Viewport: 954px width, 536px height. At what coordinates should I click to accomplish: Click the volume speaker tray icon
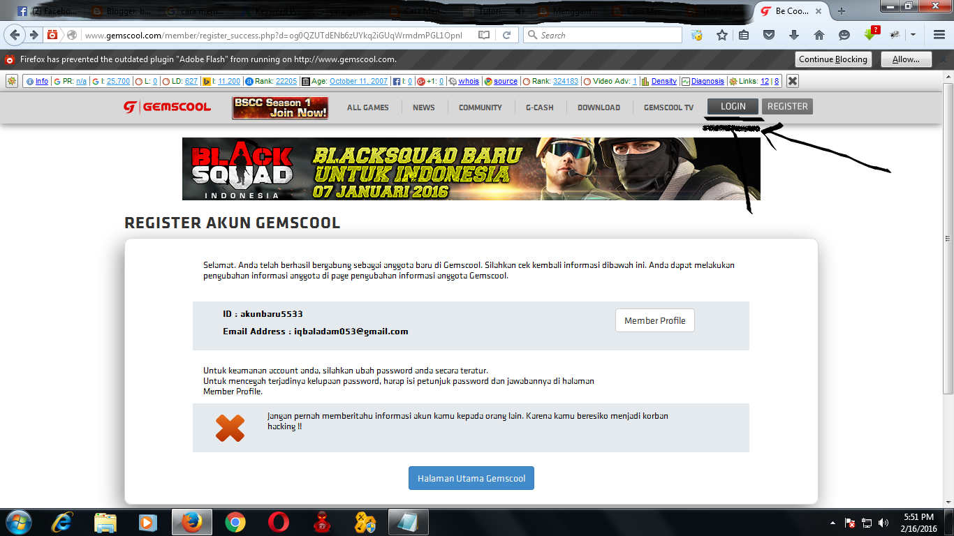pyautogui.click(x=883, y=523)
